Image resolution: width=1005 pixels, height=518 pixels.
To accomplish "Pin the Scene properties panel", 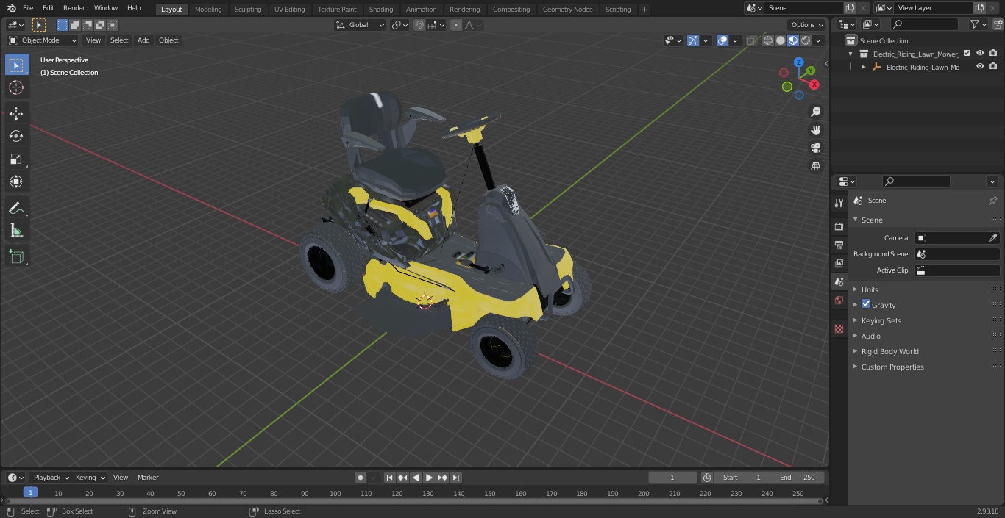I will tap(992, 201).
